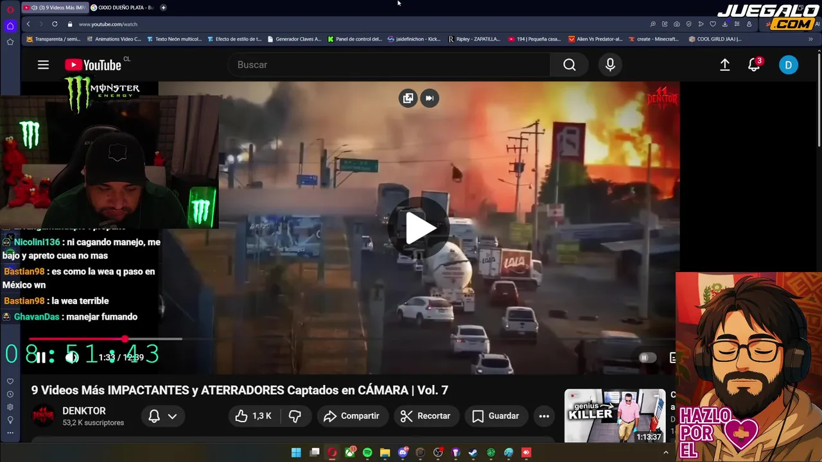Open the DENKTOR channel name link
Image resolution: width=822 pixels, height=462 pixels.
[84, 411]
